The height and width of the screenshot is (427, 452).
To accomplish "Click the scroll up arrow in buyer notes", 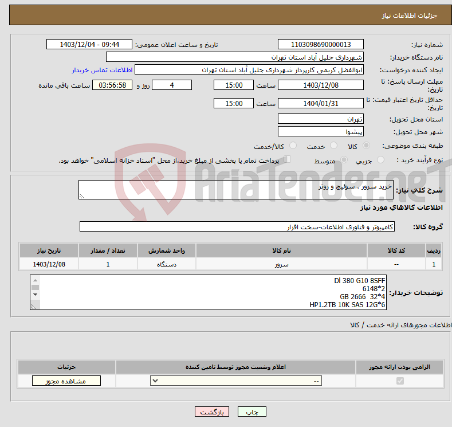I will [35, 280].
